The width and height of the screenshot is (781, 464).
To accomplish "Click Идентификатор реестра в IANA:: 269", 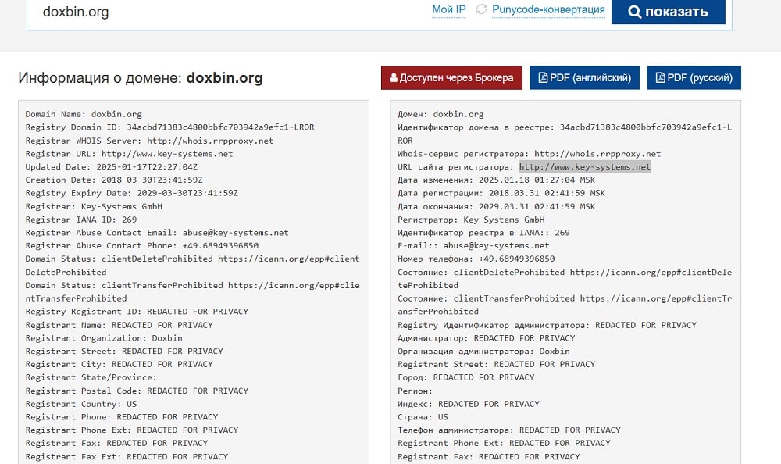I will pos(483,233).
